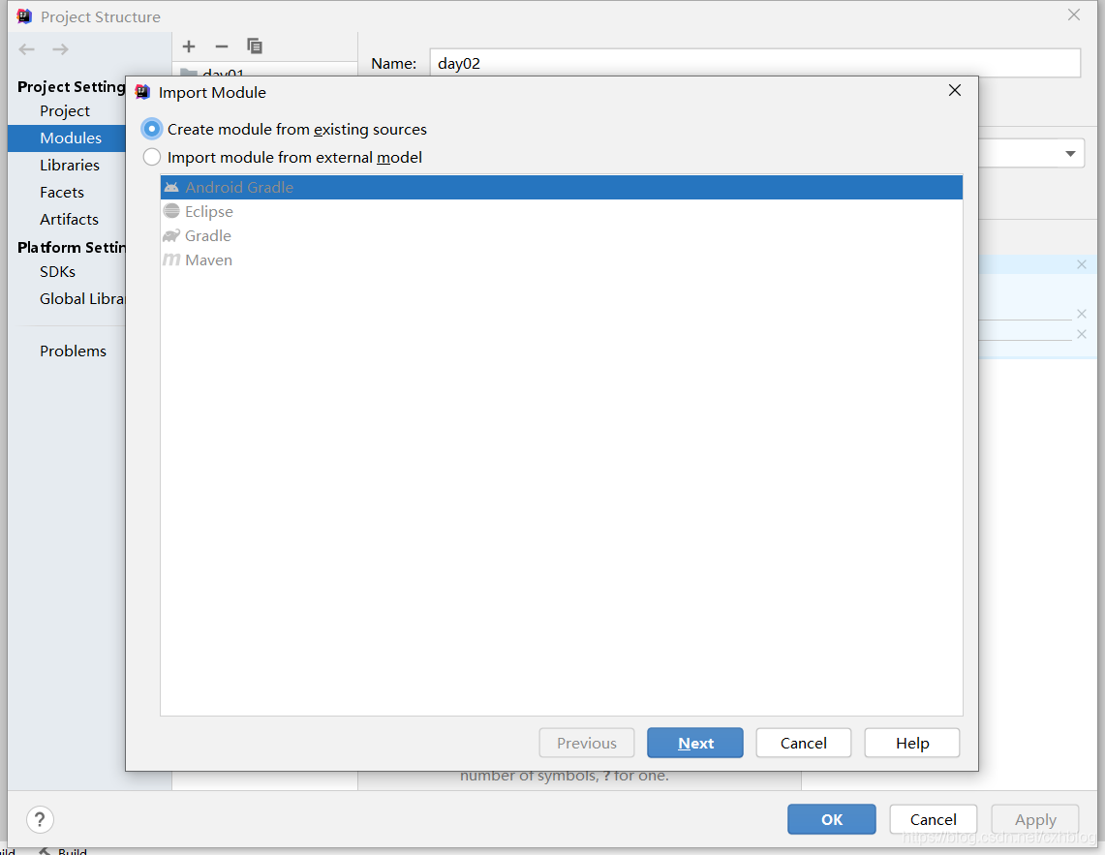The height and width of the screenshot is (855, 1105).
Task: Expand the dropdown arrow behind the dialog
Action: (x=1070, y=154)
